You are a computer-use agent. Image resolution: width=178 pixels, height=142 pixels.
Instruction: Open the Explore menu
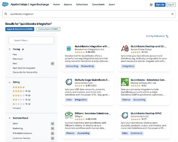coord(68,4)
